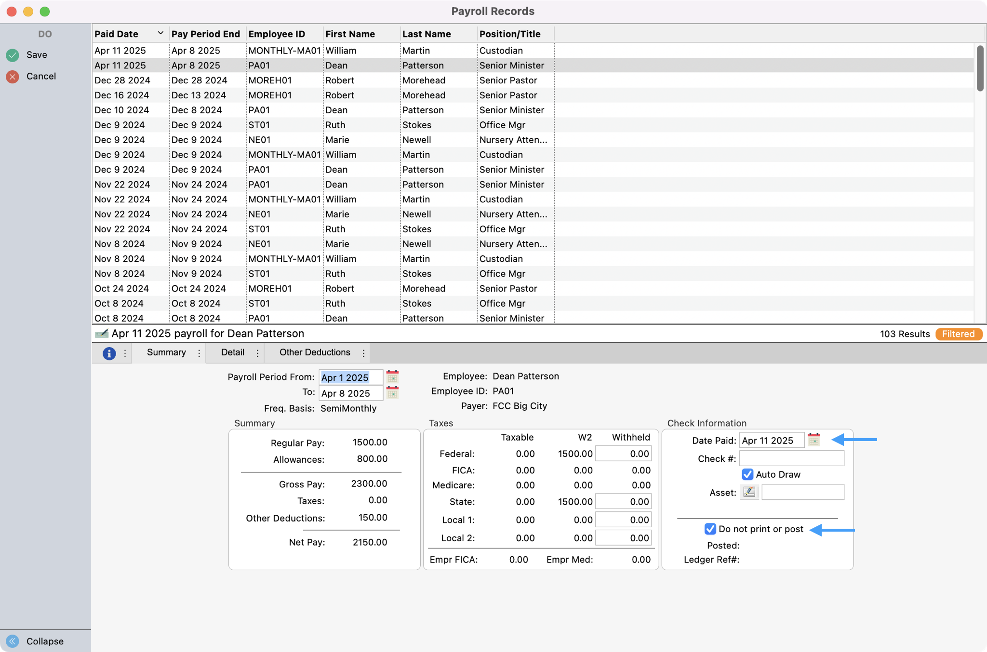Click the green Save checkmark icon
987x652 pixels.
click(x=13, y=54)
